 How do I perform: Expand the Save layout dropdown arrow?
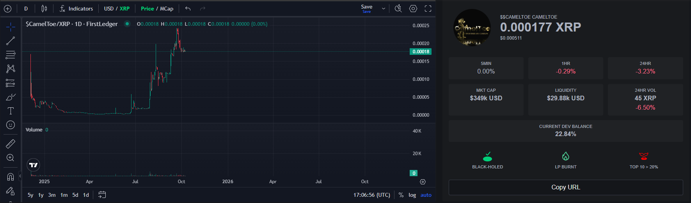tap(384, 9)
